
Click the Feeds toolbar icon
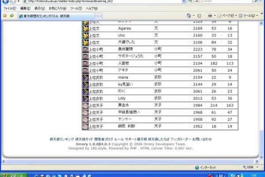[x=199, y=16]
